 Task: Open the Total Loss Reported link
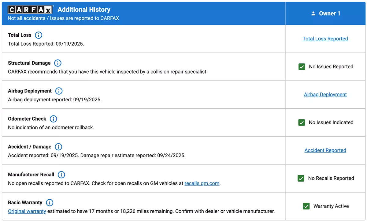click(325, 39)
